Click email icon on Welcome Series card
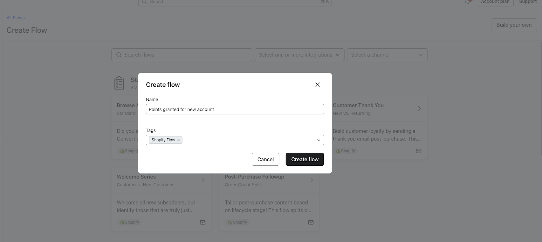The image size is (542, 242). [203, 222]
